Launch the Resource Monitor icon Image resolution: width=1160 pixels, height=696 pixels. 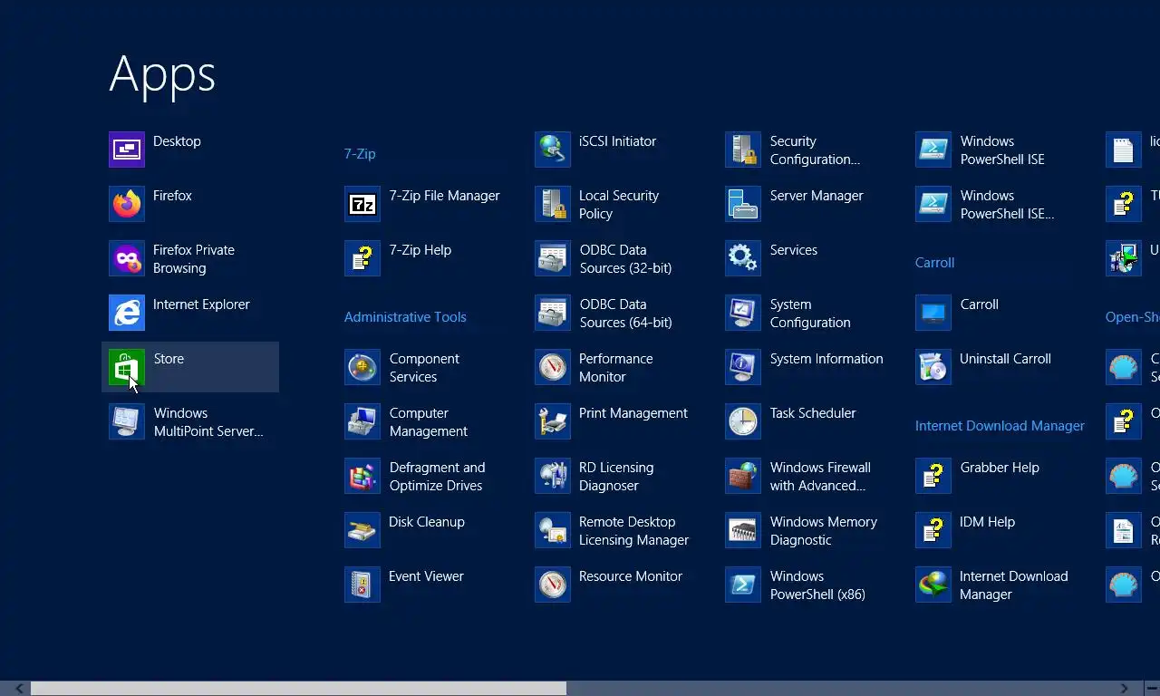pos(553,585)
